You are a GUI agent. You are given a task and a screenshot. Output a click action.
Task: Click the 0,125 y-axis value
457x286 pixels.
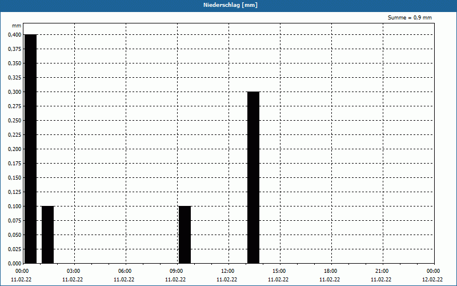15,192
